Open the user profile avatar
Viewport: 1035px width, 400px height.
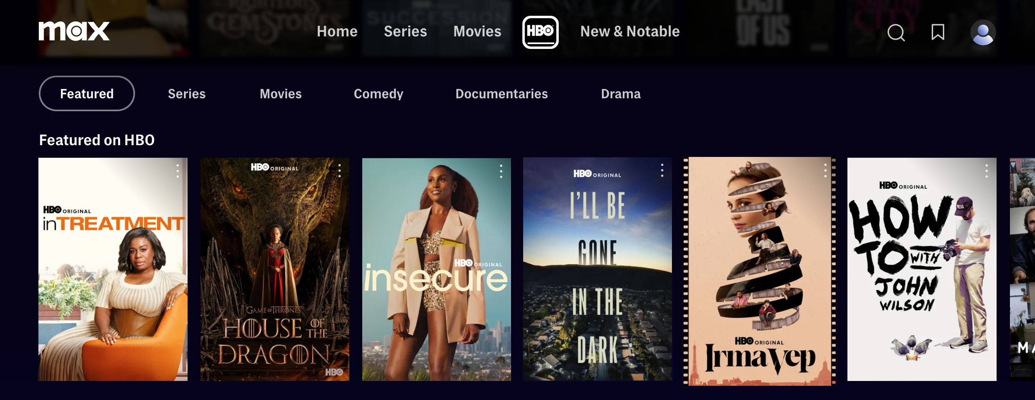click(983, 32)
